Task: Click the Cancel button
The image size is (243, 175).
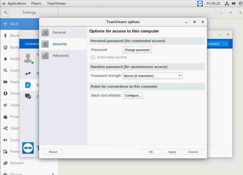Action: point(193,152)
